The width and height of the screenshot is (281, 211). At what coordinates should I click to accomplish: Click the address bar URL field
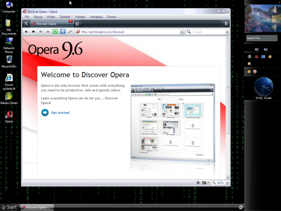(x=130, y=32)
